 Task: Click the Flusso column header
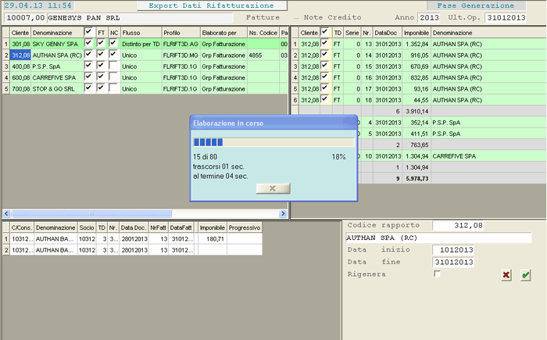tap(141, 33)
